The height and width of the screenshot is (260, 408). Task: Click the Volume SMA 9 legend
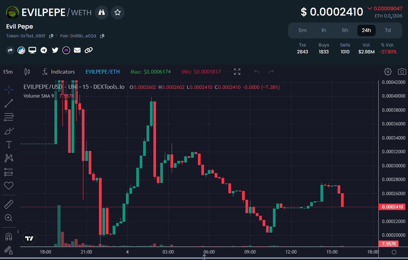click(38, 96)
